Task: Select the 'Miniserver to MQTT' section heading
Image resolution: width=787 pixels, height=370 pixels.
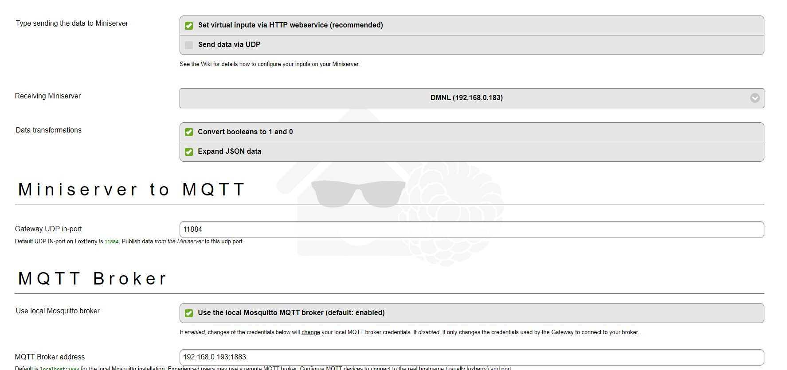Action: point(131,190)
